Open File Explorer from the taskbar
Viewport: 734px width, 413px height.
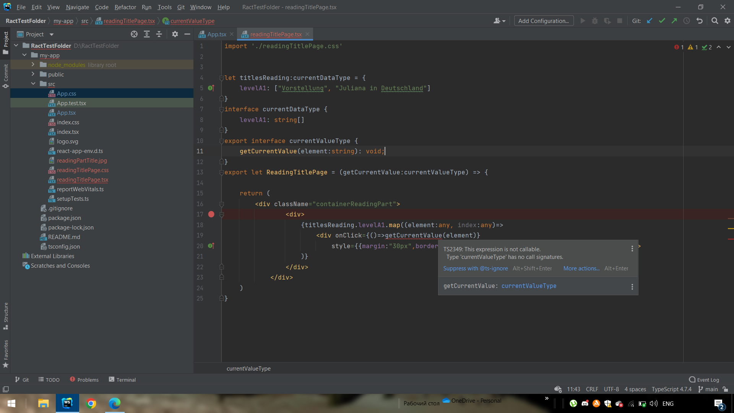(x=43, y=403)
